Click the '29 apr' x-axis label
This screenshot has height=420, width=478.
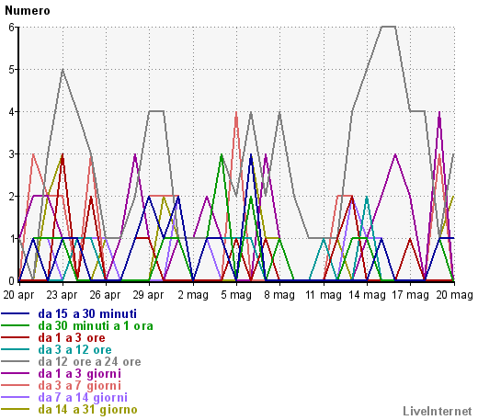148,295
